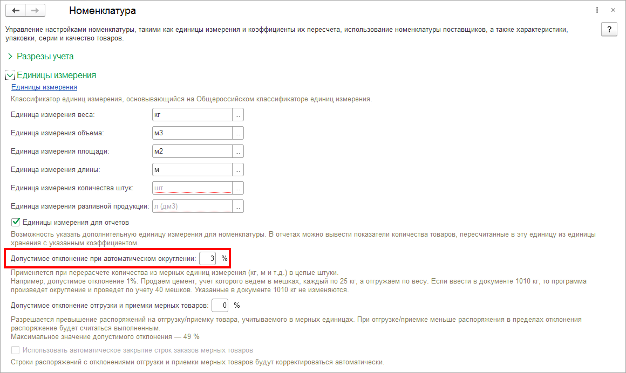Open selection for area unit field

238,151
